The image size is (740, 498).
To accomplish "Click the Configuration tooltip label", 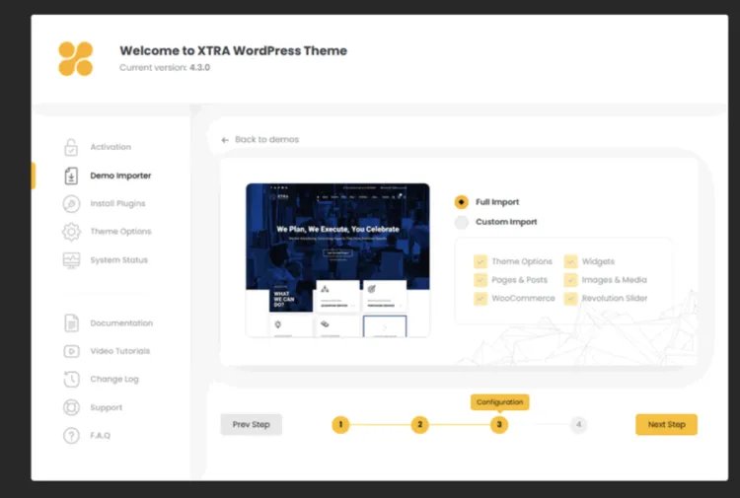I will coord(500,402).
